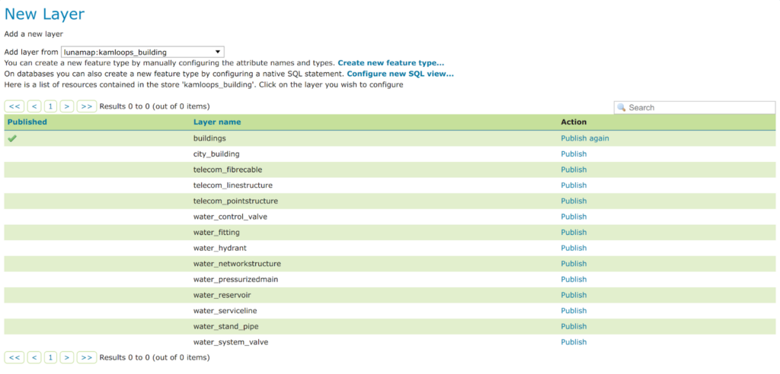Image resolution: width=780 pixels, height=374 pixels.
Task: Go to last page using bottom pager
Action: (87, 357)
